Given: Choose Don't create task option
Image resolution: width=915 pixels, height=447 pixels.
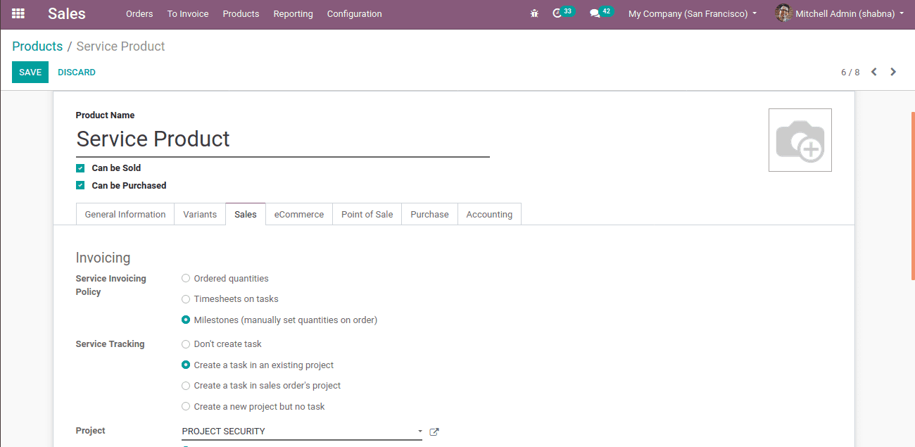Looking at the screenshot, I should point(186,344).
